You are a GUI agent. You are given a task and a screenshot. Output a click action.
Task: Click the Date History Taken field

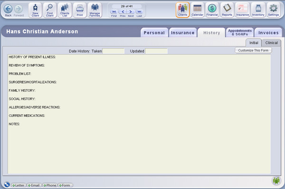pyautogui.click(x=114, y=51)
